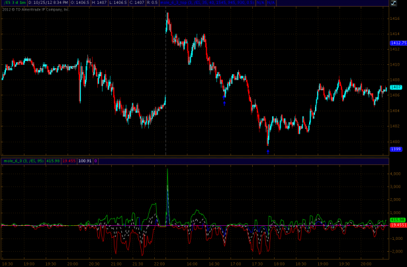Image resolution: width=407 pixels, height=267 pixels.
Task: Select the red 19.455 value in study header
Action: [69, 160]
